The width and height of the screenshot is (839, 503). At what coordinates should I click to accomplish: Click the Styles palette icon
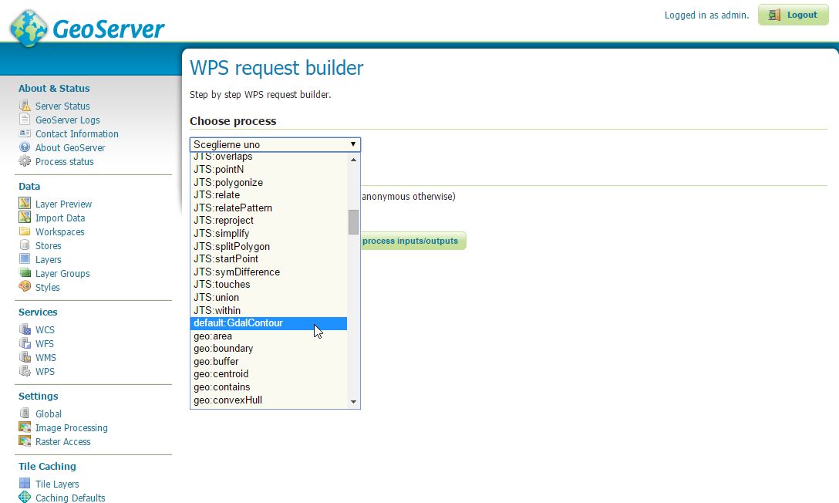pos(25,288)
